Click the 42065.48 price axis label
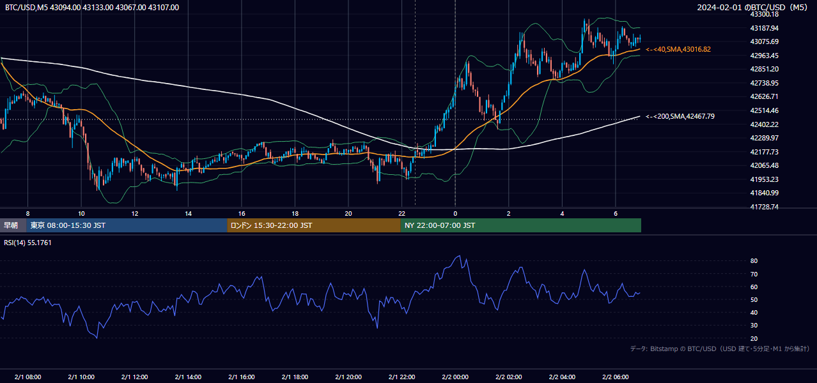Image resolution: width=817 pixels, height=383 pixels. tap(765, 165)
